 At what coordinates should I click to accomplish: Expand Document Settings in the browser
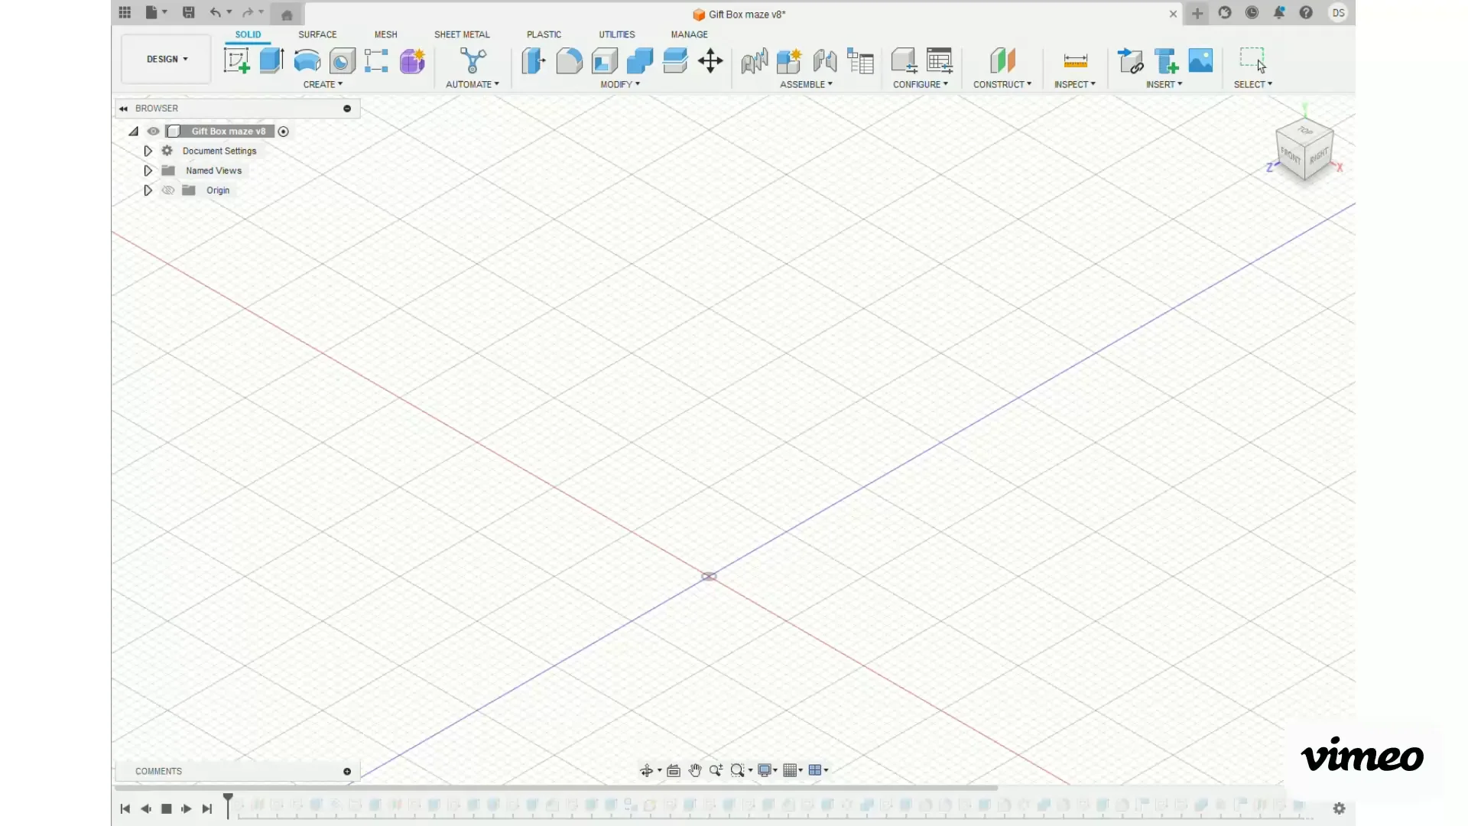[x=148, y=151]
